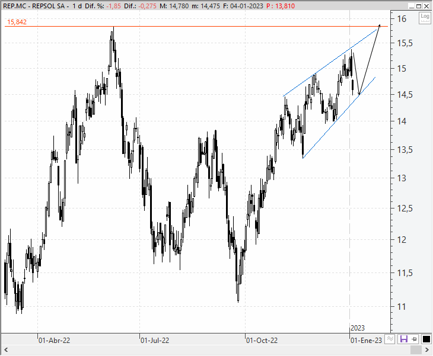
Task: Close the REP.MC chart window
Action: pyautogui.click(x=426, y=6)
